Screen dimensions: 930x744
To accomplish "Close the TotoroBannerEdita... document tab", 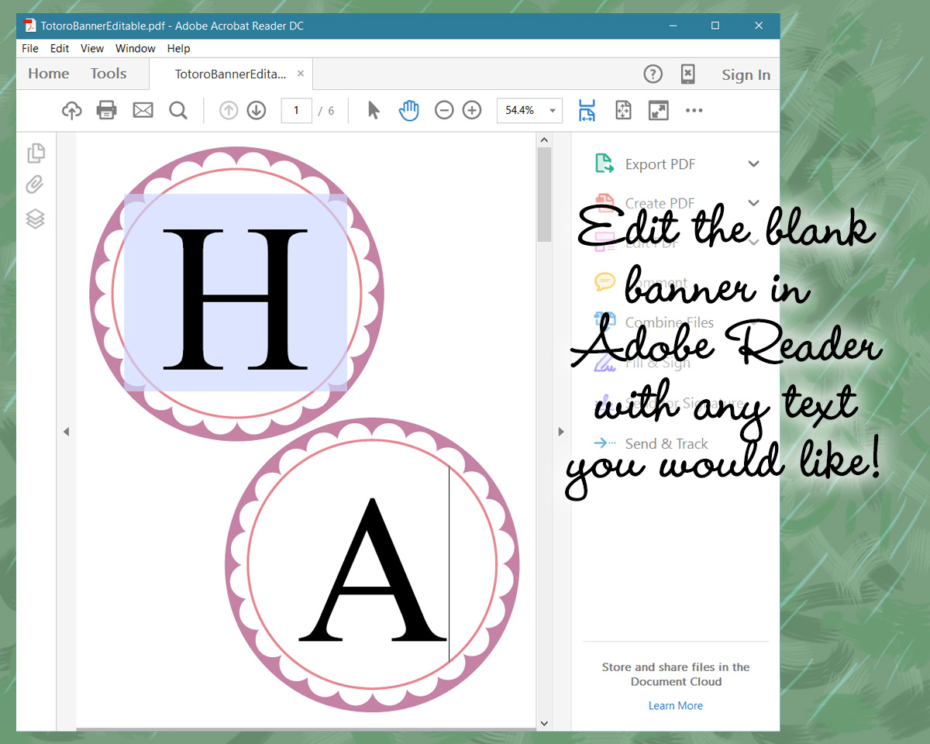I will tap(301, 74).
